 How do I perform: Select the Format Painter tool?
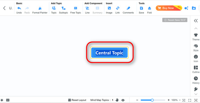(40, 8)
